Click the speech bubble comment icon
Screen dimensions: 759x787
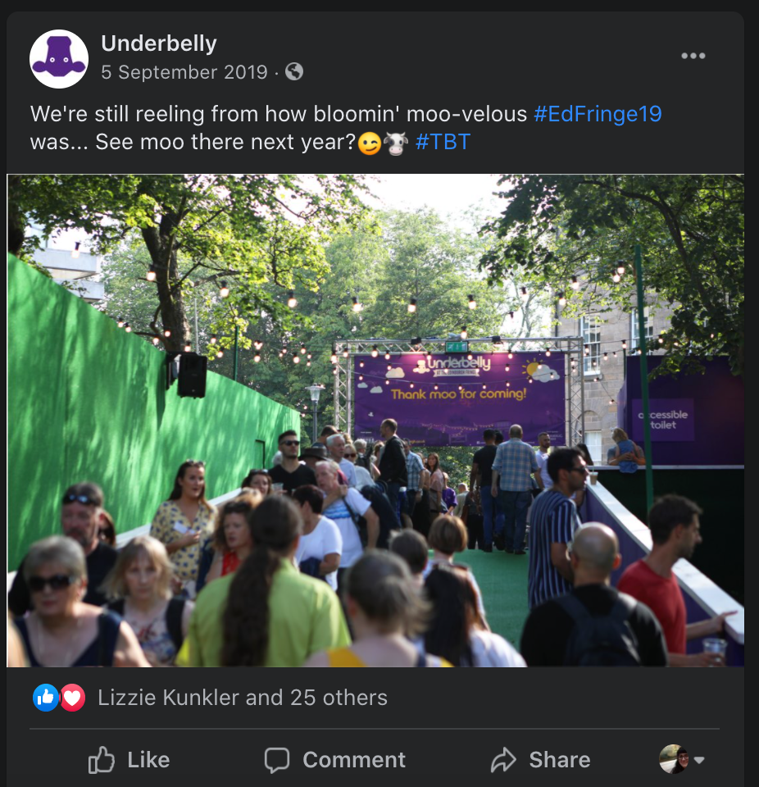277,760
